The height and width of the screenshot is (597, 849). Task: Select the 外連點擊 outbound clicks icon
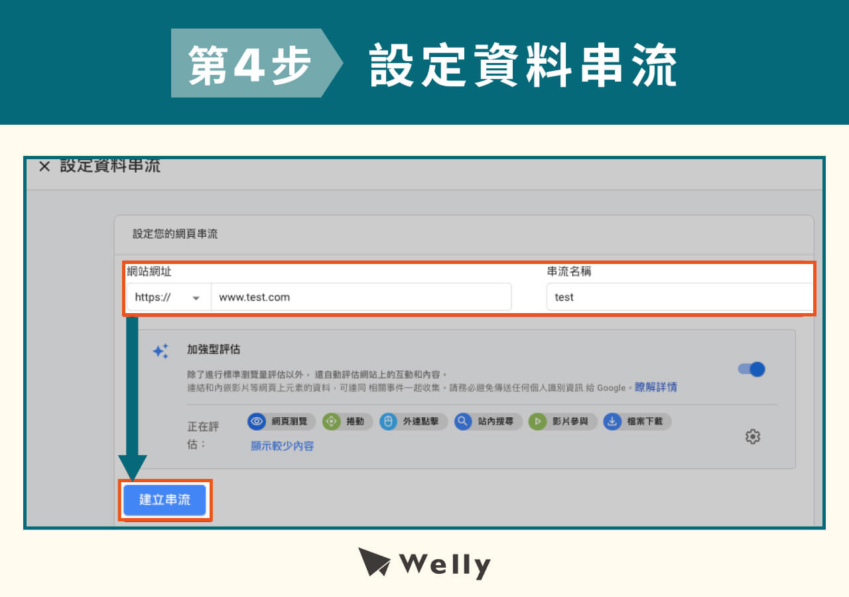386,422
